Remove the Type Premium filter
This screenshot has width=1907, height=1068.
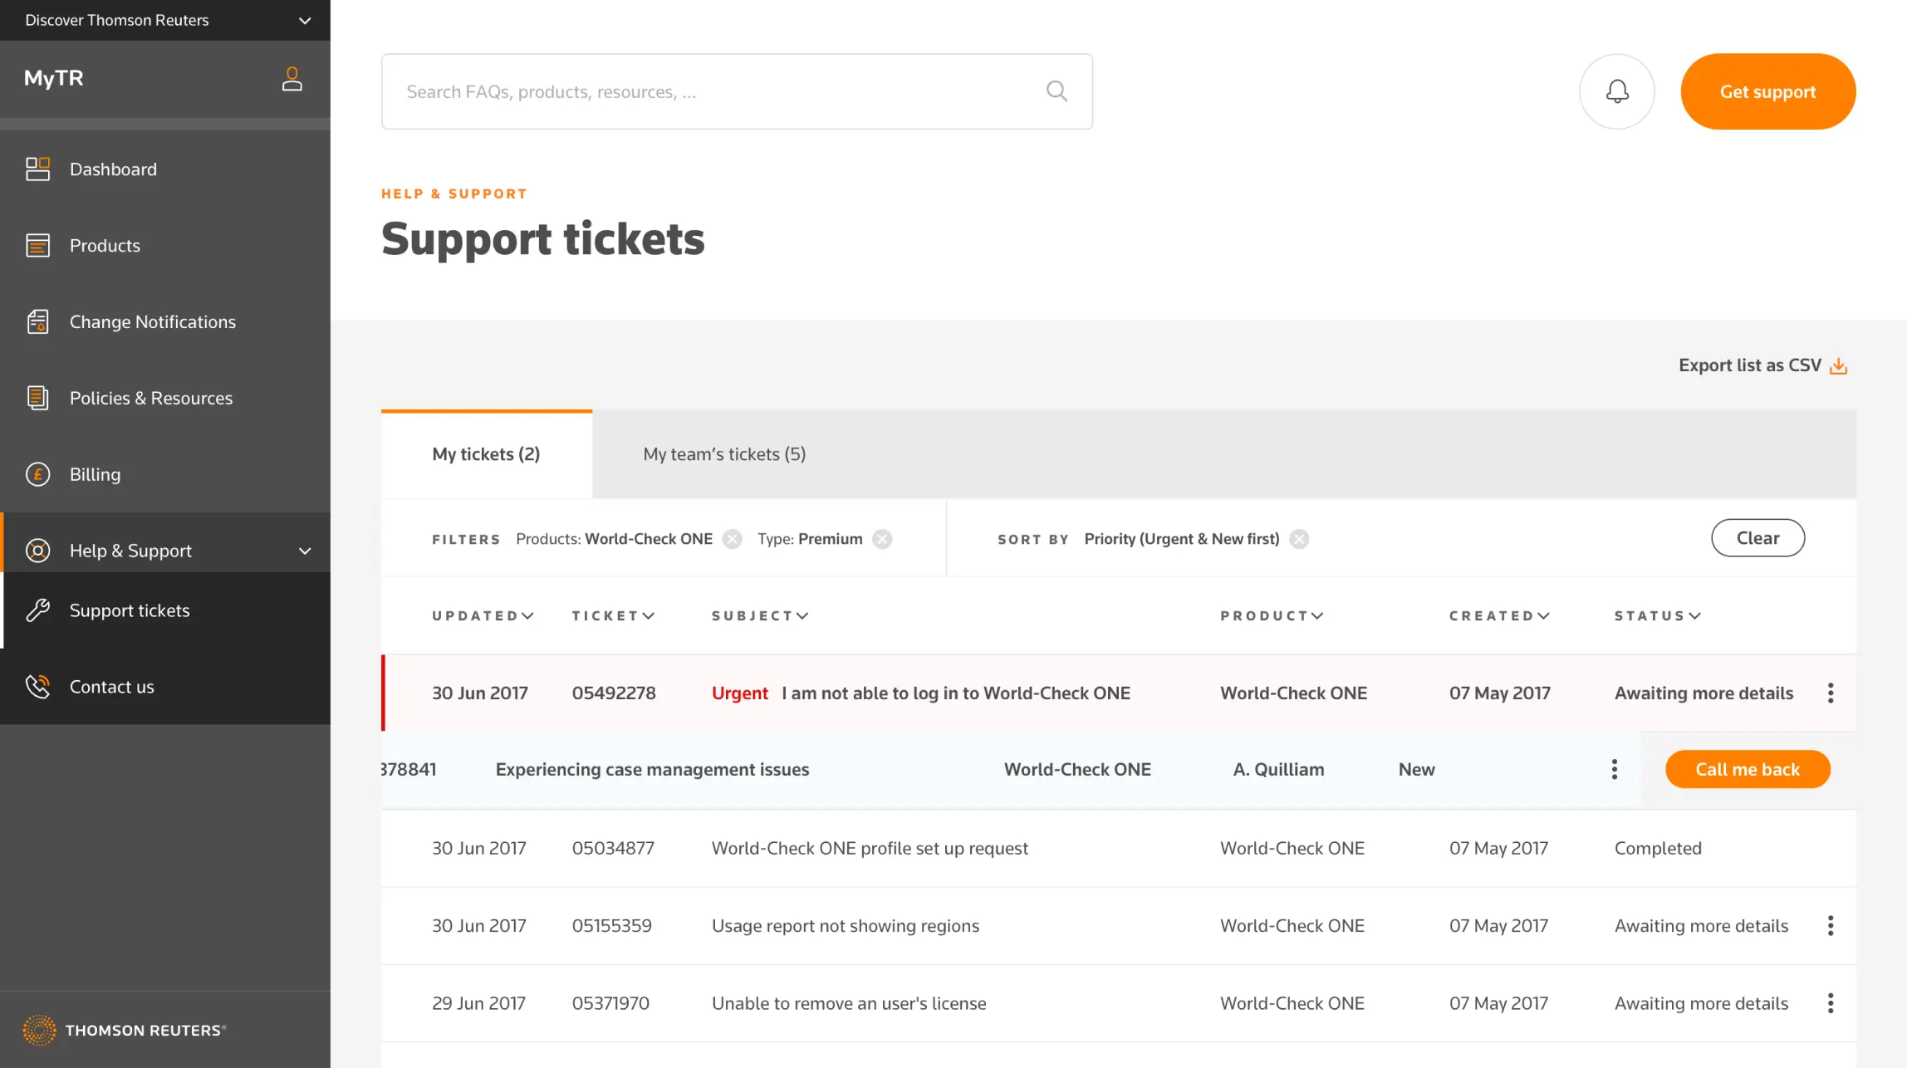(882, 539)
